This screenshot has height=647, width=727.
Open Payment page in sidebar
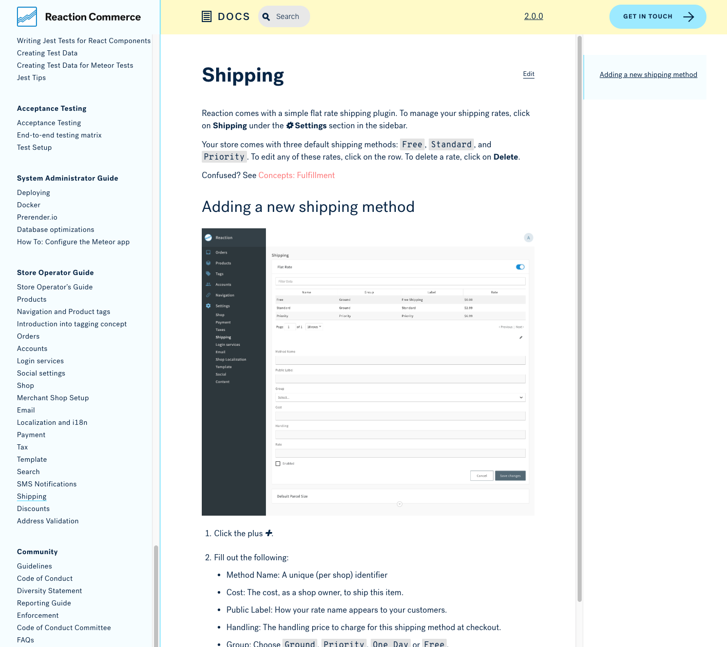point(31,435)
